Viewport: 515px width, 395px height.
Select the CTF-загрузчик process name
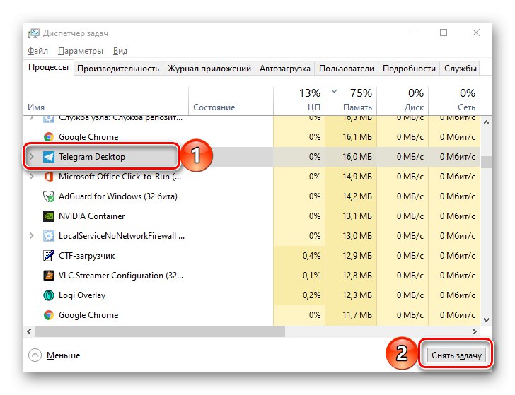tap(87, 256)
